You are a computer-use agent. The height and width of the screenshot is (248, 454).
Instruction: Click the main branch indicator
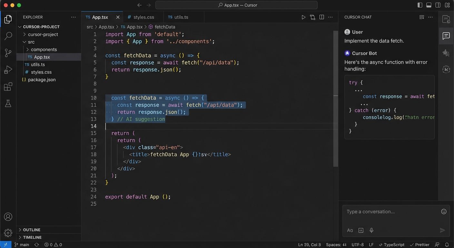tap(22, 244)
